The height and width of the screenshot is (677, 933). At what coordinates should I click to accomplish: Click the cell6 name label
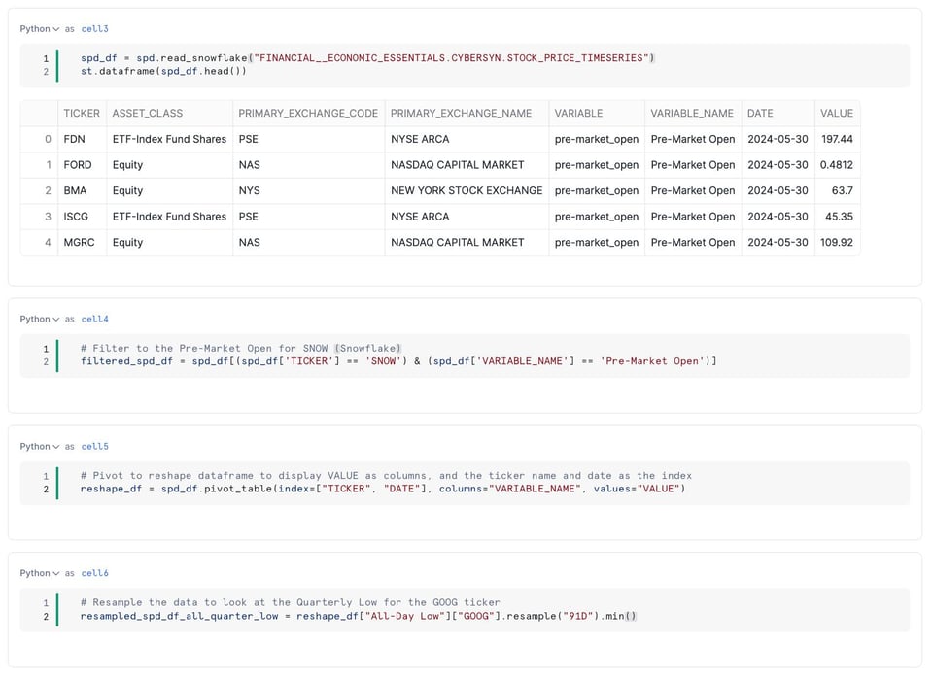pos(94,573)
